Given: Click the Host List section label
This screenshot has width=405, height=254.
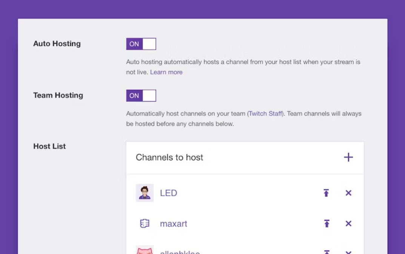Looking at the screenshot, I should click(x=49, y=146).
